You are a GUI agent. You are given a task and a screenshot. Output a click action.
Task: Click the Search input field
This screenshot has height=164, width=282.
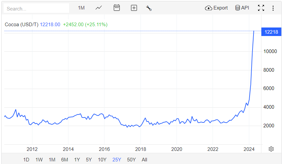(x=36, y=8)
